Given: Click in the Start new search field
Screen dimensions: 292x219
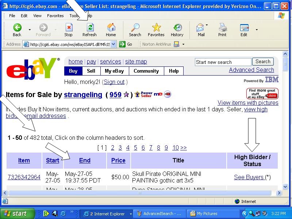Looking at the screenshot, I should [x=223, y=62].
